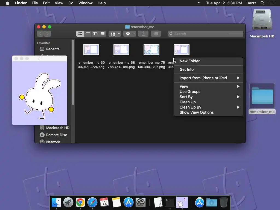Open the File menu

click(35, 3)
